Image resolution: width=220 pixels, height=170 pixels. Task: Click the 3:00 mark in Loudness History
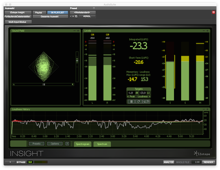(113, 136)
